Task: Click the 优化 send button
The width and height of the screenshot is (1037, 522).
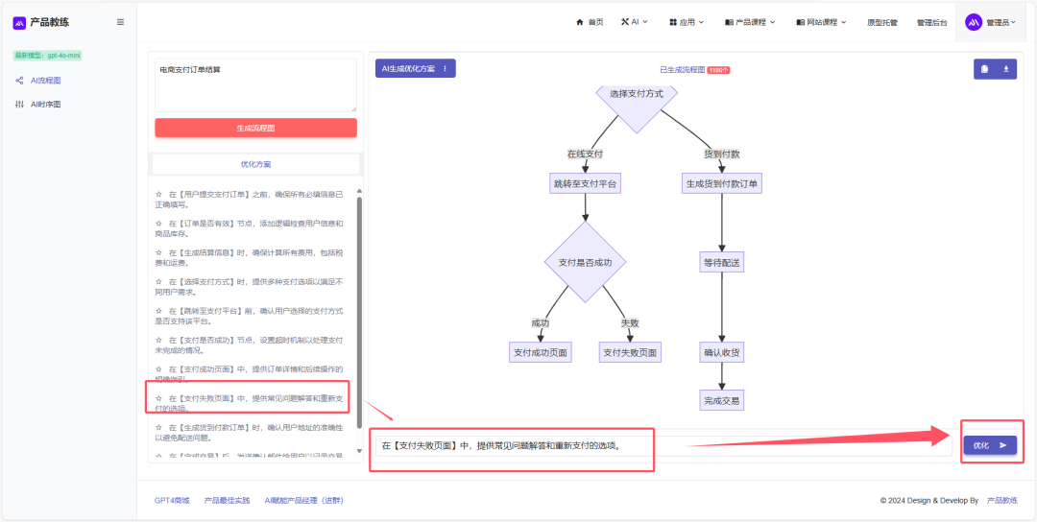Action: tap(989, 445)
